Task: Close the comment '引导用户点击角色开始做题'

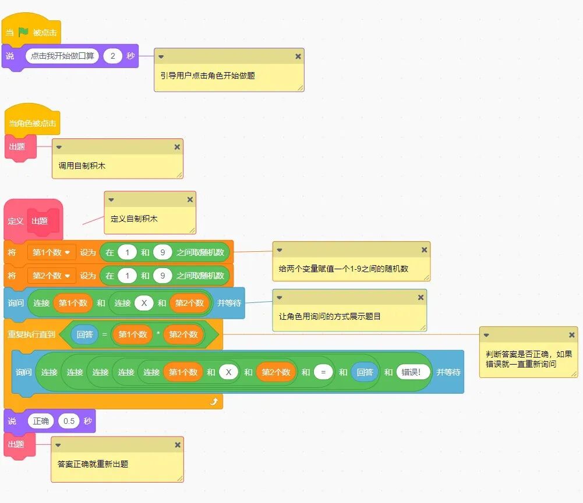Action: [298, 56]
